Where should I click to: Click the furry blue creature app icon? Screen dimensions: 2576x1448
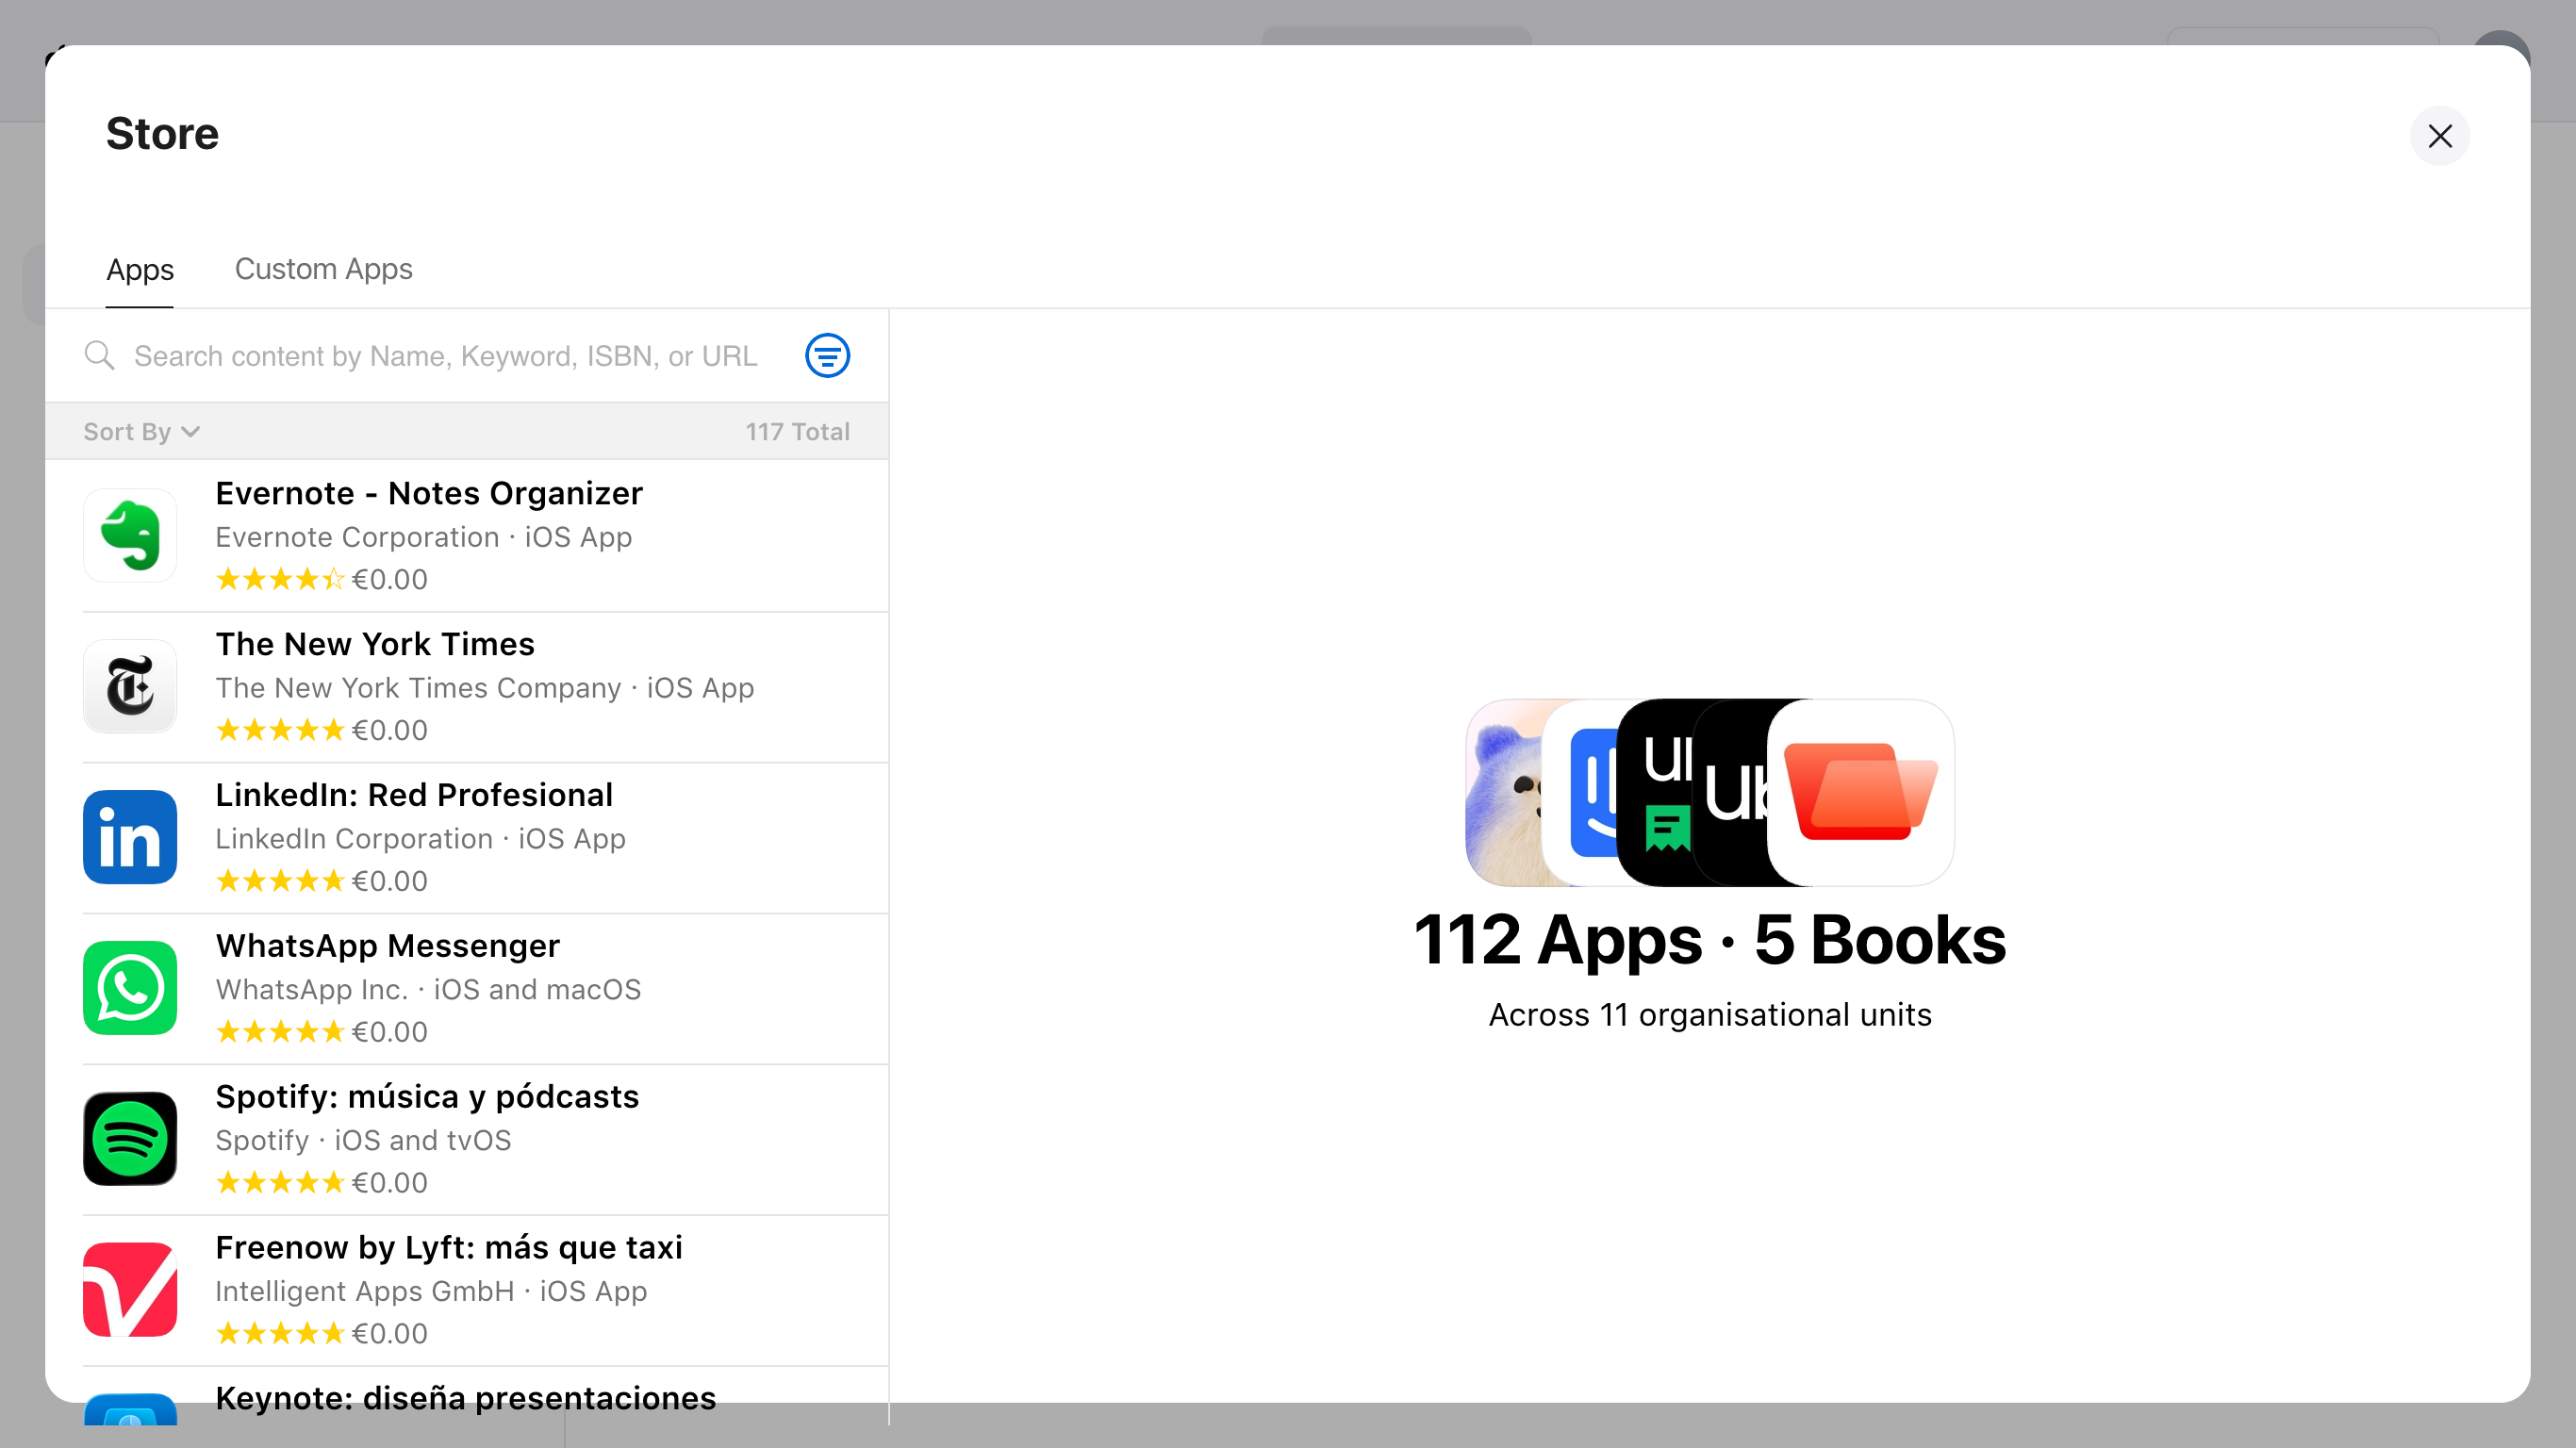1504,792
